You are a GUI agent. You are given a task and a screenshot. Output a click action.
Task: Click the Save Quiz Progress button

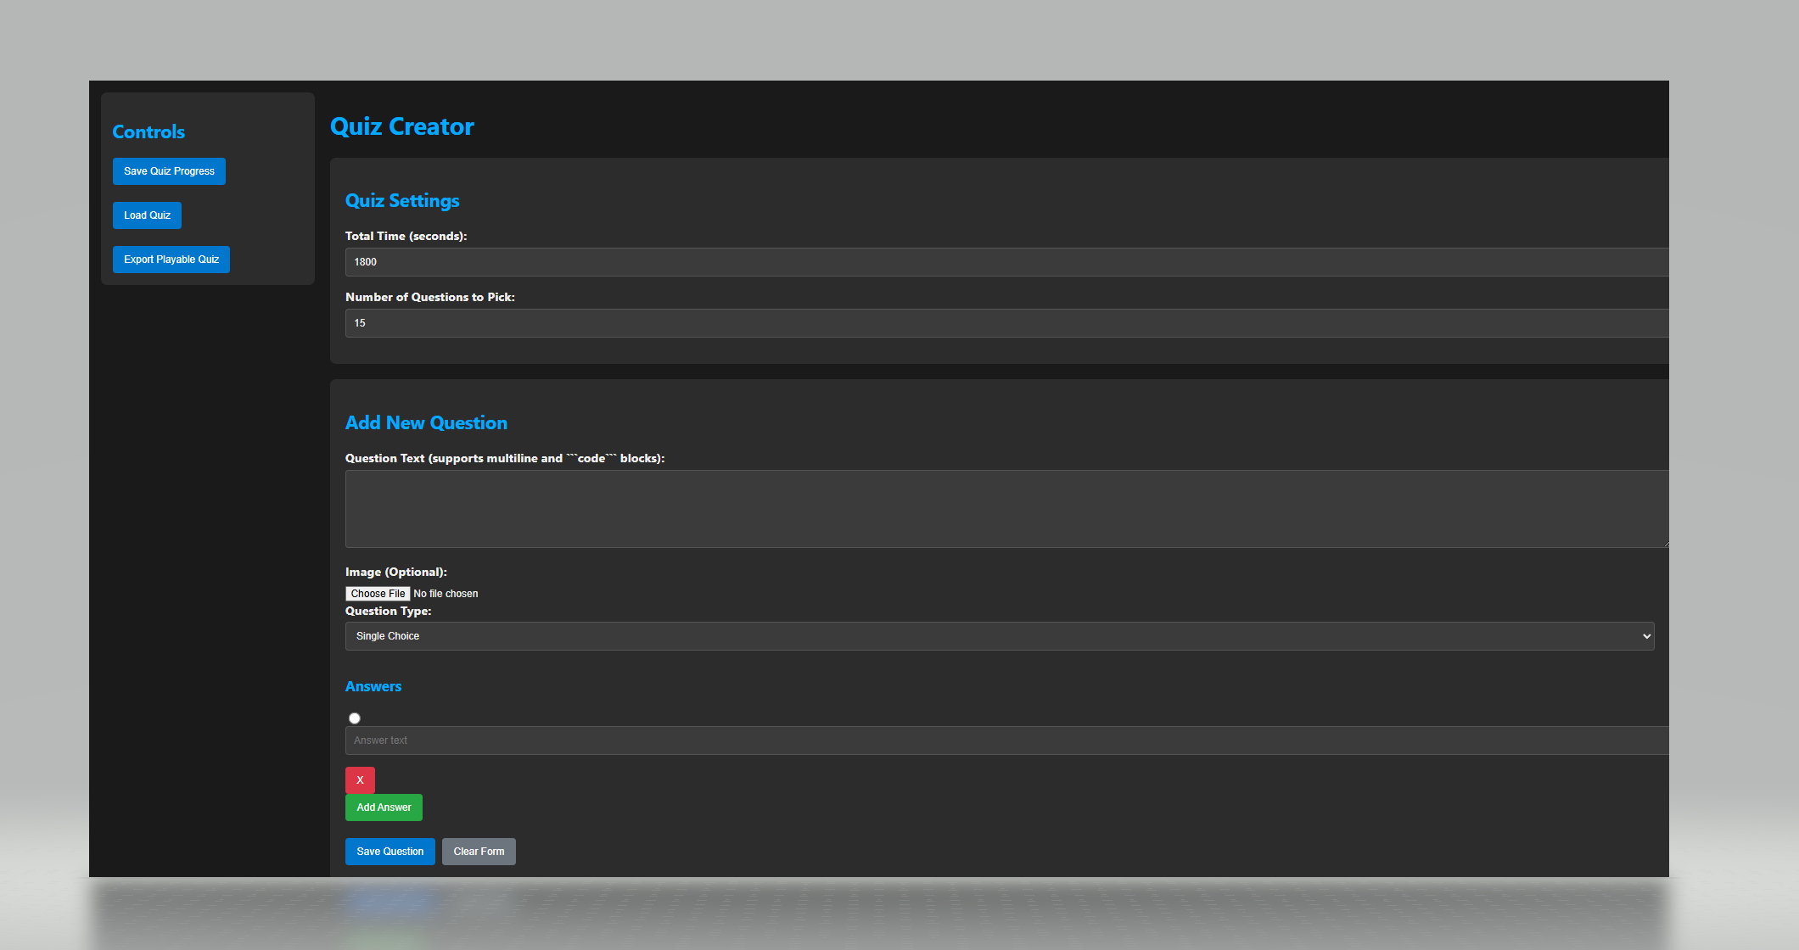[169, 171]
